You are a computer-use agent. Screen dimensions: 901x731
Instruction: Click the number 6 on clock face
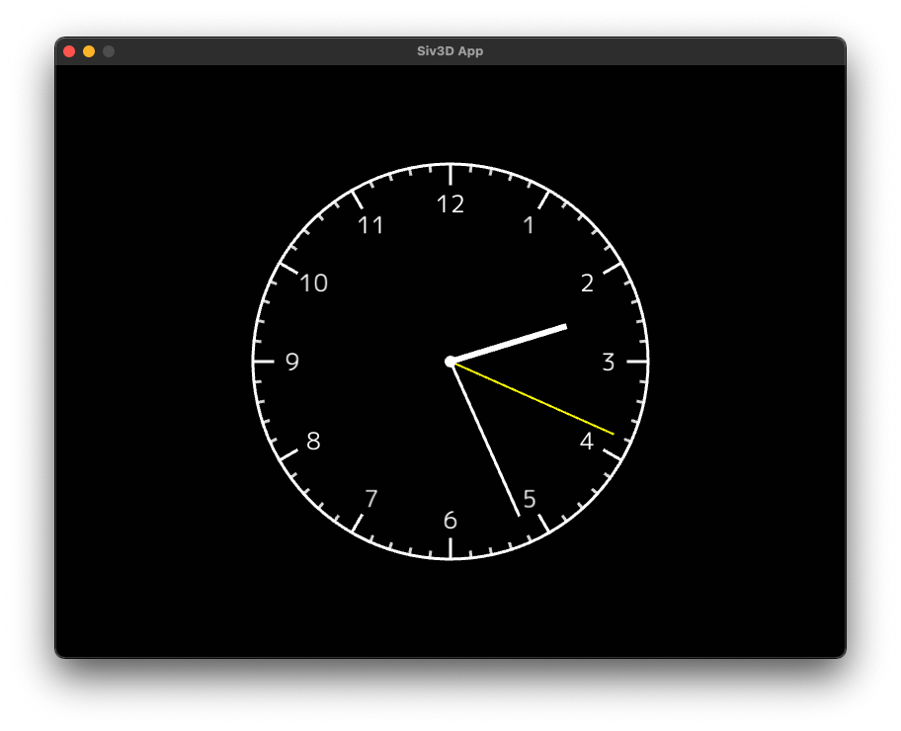coord(450,520)
